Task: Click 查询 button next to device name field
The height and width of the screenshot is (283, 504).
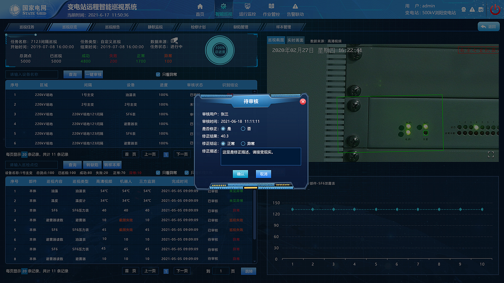Action: (x=73, y=74)
